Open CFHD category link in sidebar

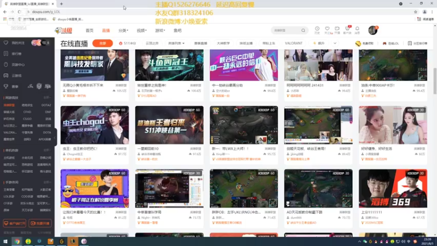click(27, 112)
